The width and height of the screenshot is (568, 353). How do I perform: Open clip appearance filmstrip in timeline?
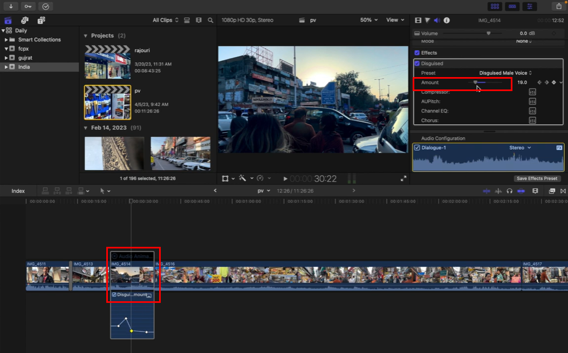pyautogui.click(x=535, y=191)
